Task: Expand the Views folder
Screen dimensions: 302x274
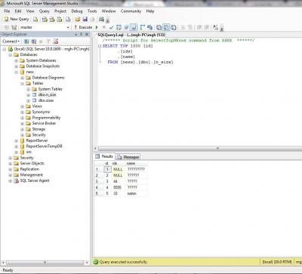Action: (23, 106)
